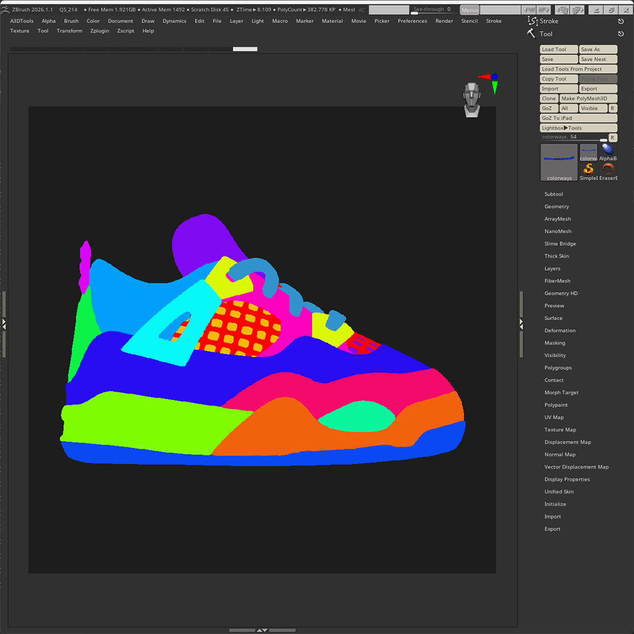Expand the UV Map section

pyautogui.click(x=554, y=417)
